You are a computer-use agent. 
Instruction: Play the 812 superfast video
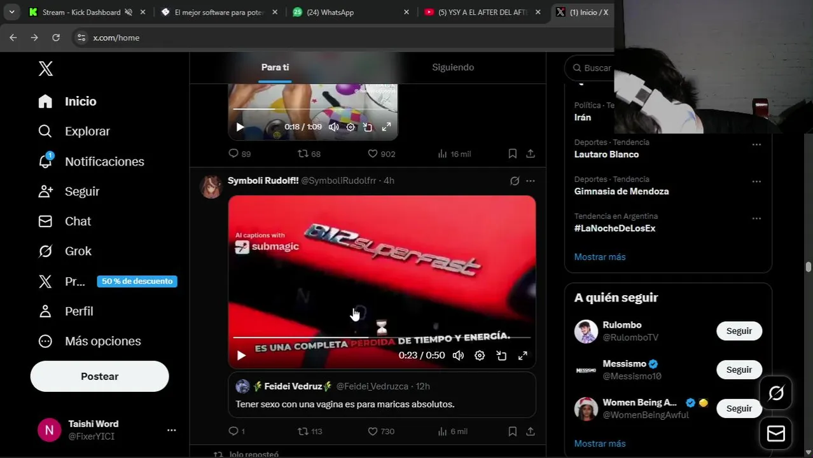click(x=241, y=356)
